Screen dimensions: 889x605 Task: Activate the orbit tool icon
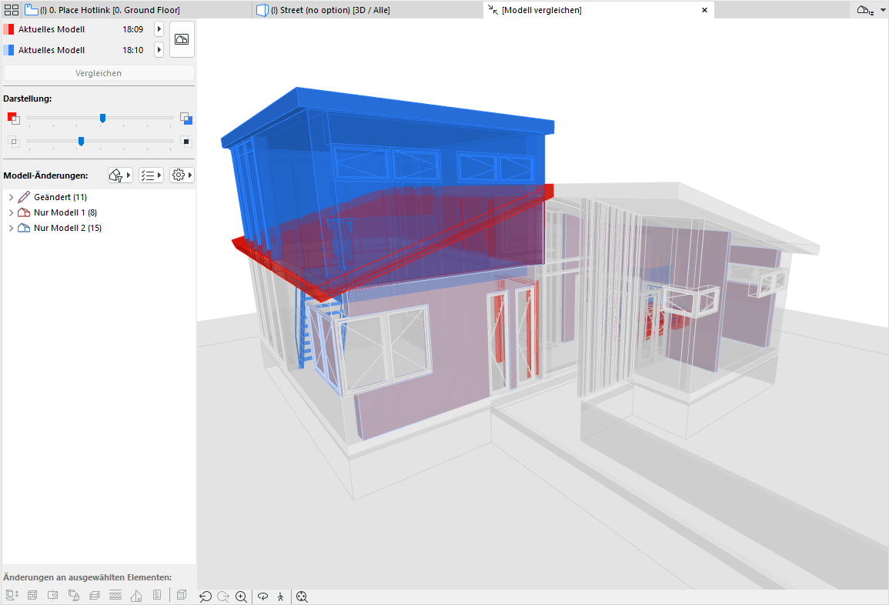263,597
